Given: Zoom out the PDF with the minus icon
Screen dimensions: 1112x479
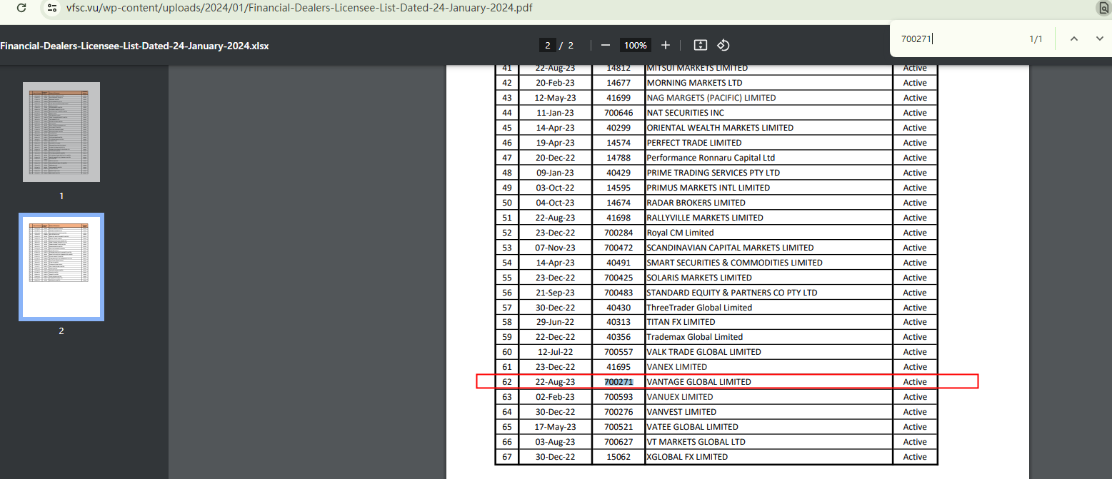Looking at the screenshot, I should tap(606, 45).
